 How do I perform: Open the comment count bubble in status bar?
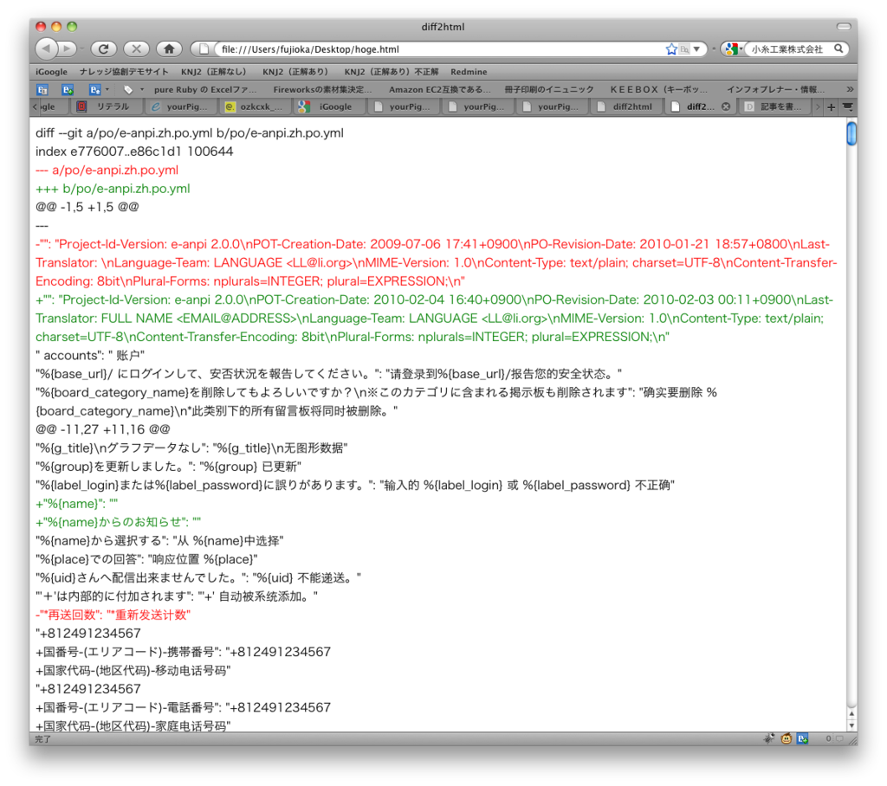(840, 738)
